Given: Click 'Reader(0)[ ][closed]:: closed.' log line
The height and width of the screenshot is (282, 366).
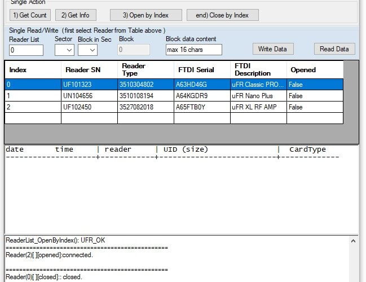Looking at the screenshot, I should (44, 277).
